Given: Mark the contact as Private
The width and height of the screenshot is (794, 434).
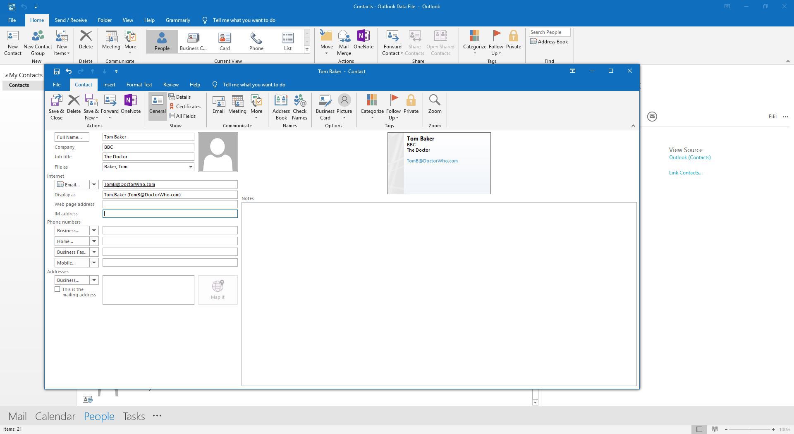Looking at the screenshot, I should click(411, 104).
